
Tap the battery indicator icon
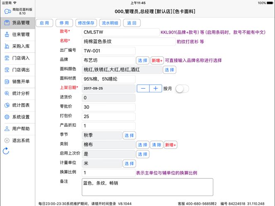click(270, 3)
